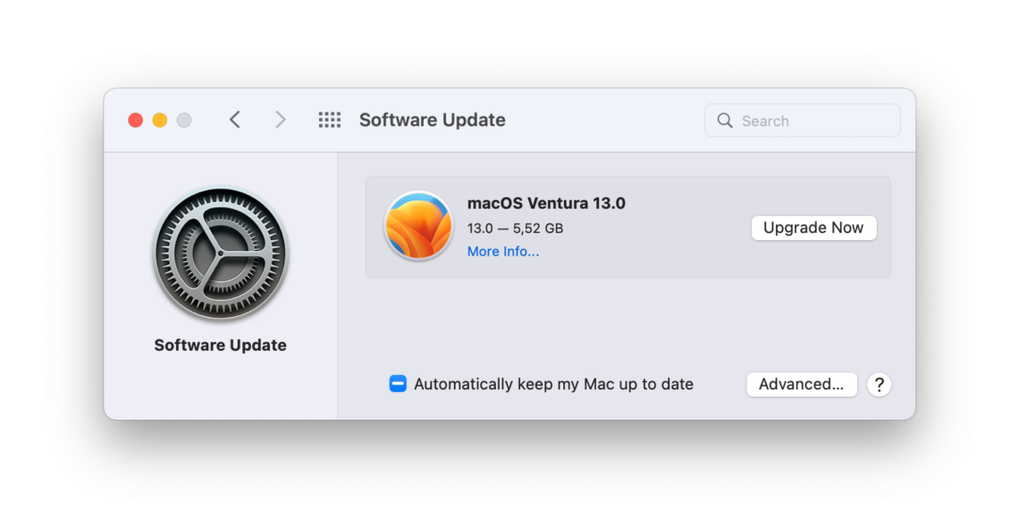Viewport: 1019px width, 509px height.
Task: Click the magnifying glass search icon
Action: 725,121
